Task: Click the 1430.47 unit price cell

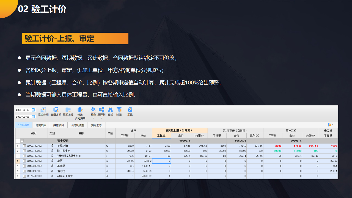Action: (x=143, y=166)
